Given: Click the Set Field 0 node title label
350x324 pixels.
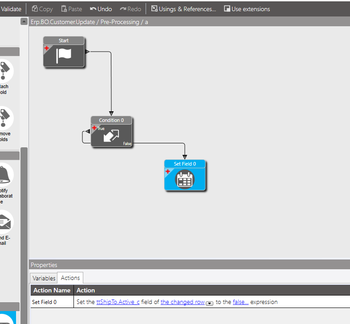Looking at the screenshot, I should click(x=185, y=164).
